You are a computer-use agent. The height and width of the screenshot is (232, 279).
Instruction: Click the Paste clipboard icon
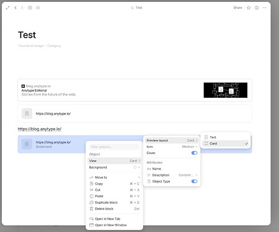click(x=91, y=196)
